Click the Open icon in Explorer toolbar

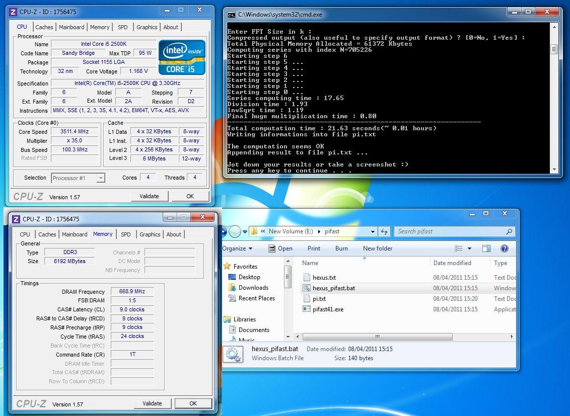[x=271, y=248]
